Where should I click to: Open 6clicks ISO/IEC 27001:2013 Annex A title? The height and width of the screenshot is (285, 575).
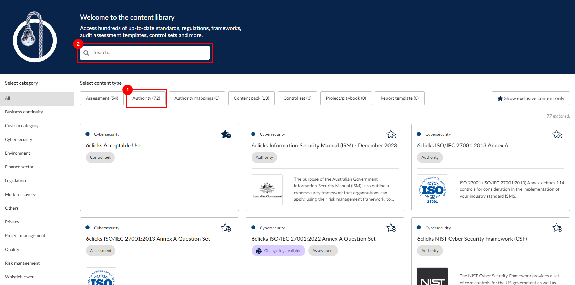point(463,146)
